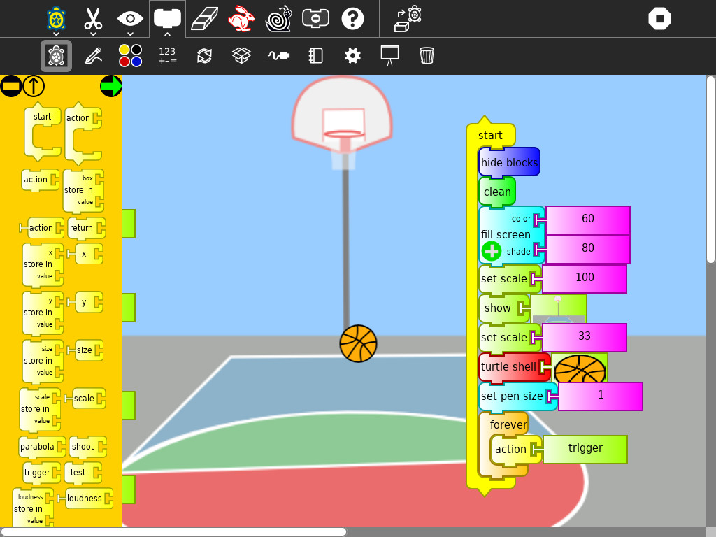Switch to the extras gear palette tab
This screenshot has height=537, width=716.
coord(352,56)
